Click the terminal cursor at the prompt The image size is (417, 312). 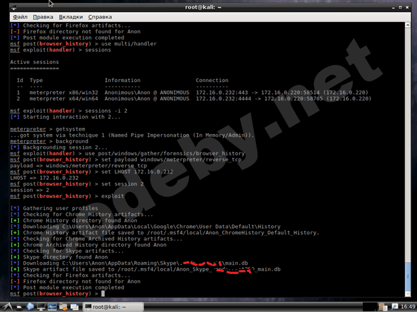(x=103, y=294)
